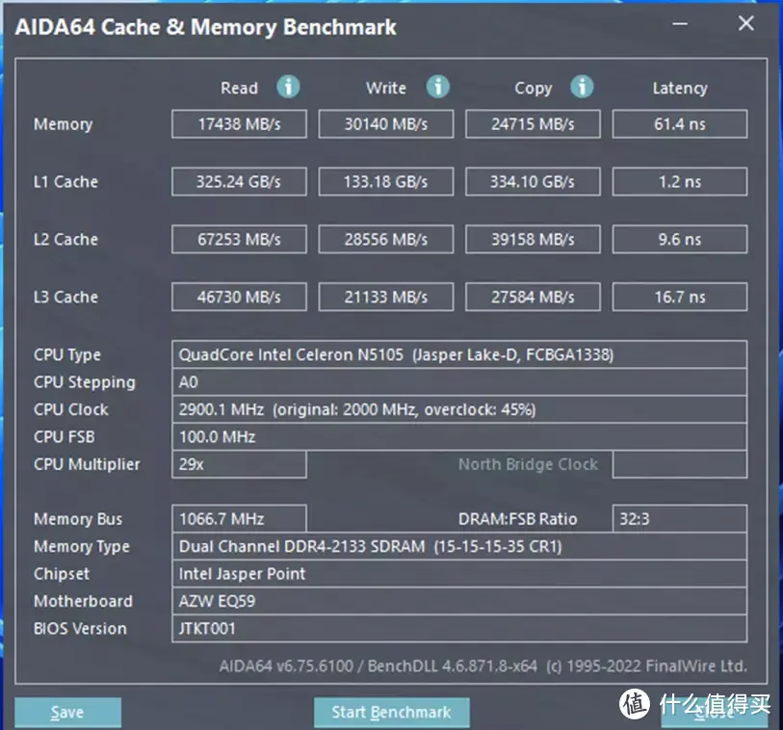Click the BIOS Version field JTKT001
Image resolution: width=783 pixels, height=730 pixels.
click(x=459, y=629)
